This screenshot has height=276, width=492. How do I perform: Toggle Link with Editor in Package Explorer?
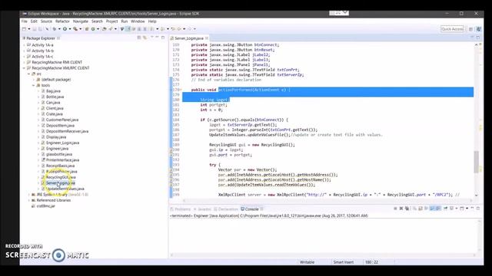(145, 38)
